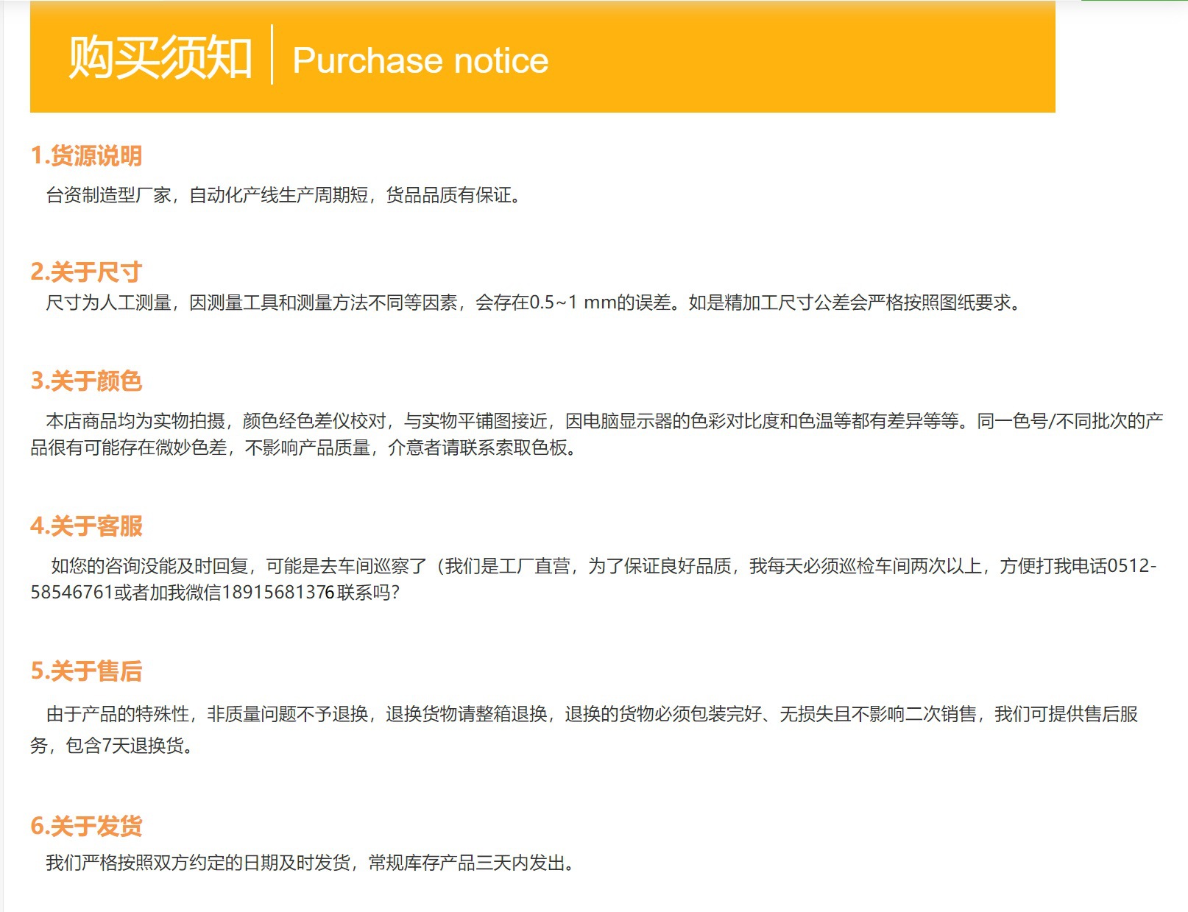Click the heading 5.关于售后
This screenshot has height=912, width=1188.
(x=86, y=671)
